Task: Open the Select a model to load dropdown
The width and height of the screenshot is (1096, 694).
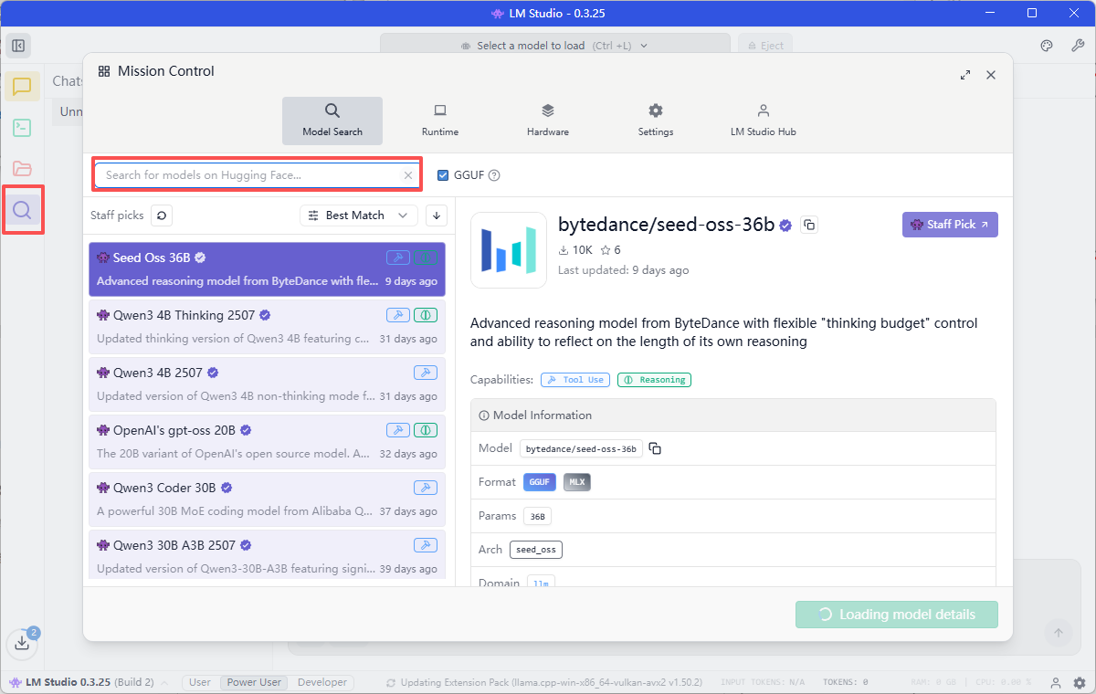Action: [x=555, y=46]
